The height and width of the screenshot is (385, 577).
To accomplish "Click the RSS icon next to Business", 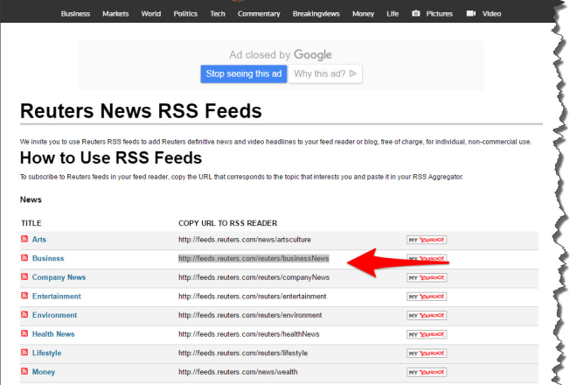I will click(x=24, y=257).
